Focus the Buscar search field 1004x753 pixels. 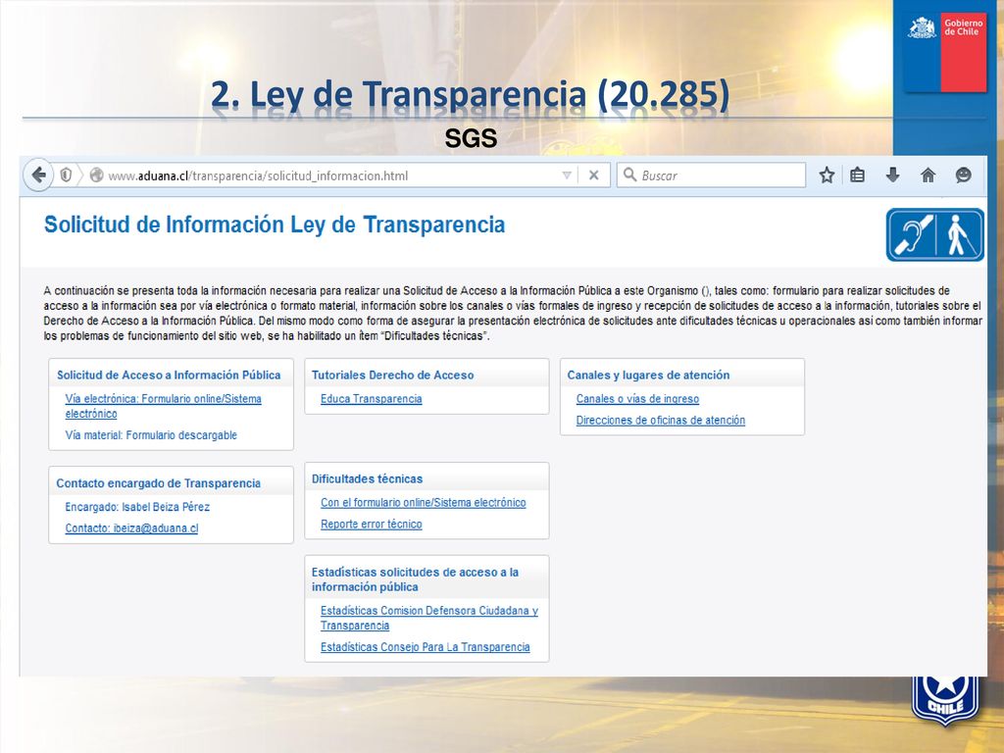[711, 175]
